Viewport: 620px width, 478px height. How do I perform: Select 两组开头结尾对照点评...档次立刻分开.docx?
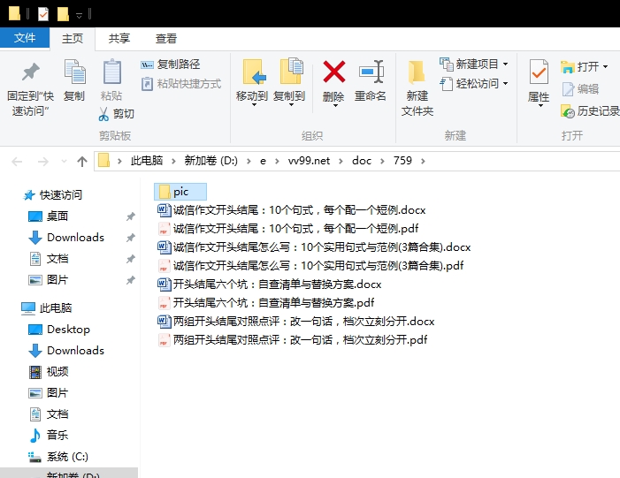(x=296, y=321)
